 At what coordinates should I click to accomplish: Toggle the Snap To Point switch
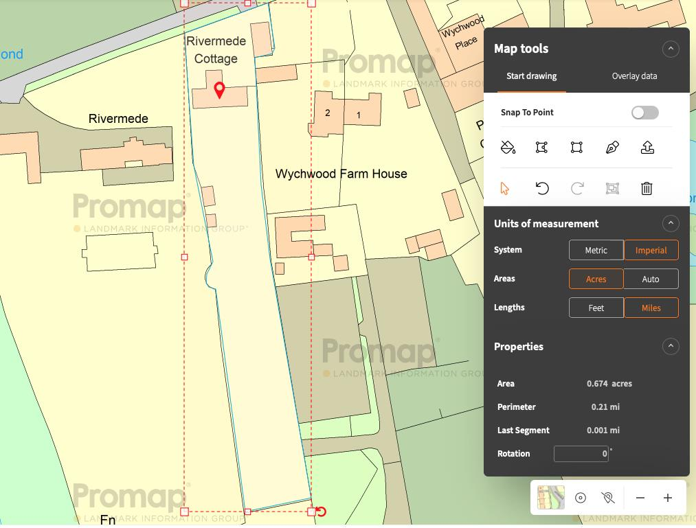[644, 113]
